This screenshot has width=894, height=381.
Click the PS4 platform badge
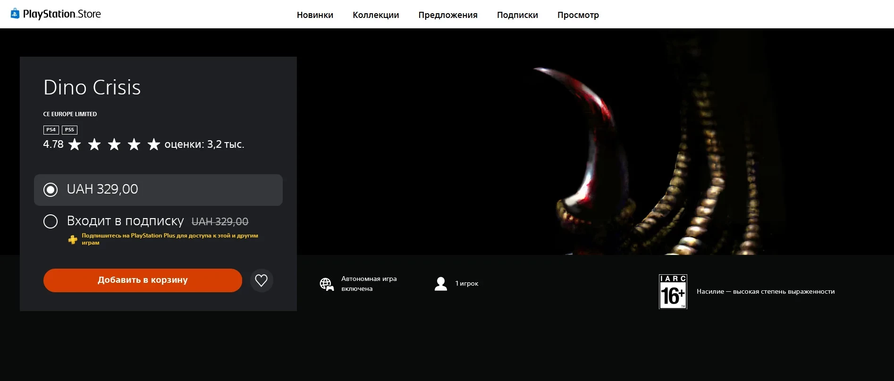point(51,130)
